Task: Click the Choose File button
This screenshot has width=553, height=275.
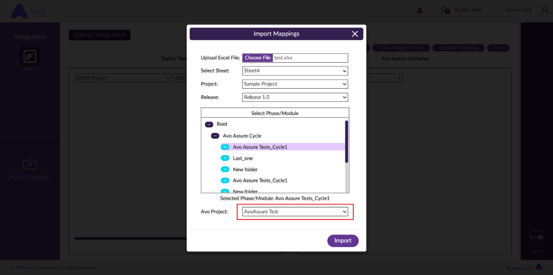Action: [x=258, y=58]
